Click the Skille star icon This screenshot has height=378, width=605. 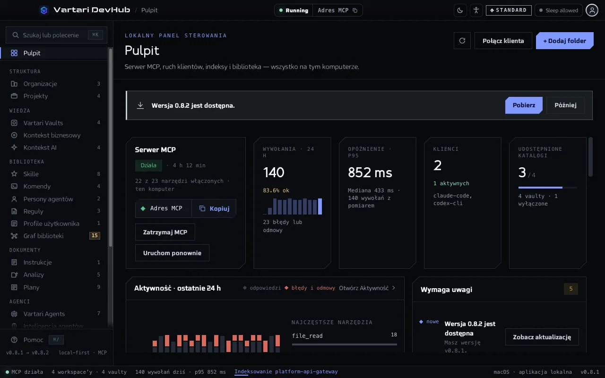click(x=14, y=174)
